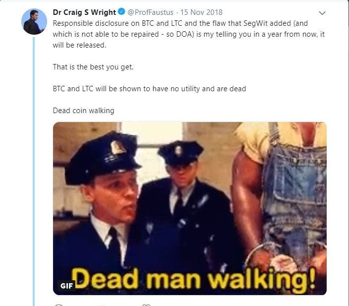Image resolution: width=349 pixels, height=306 pixels.
Task: Expand tweet options with the chevron arrow
Action: [322, 13]
